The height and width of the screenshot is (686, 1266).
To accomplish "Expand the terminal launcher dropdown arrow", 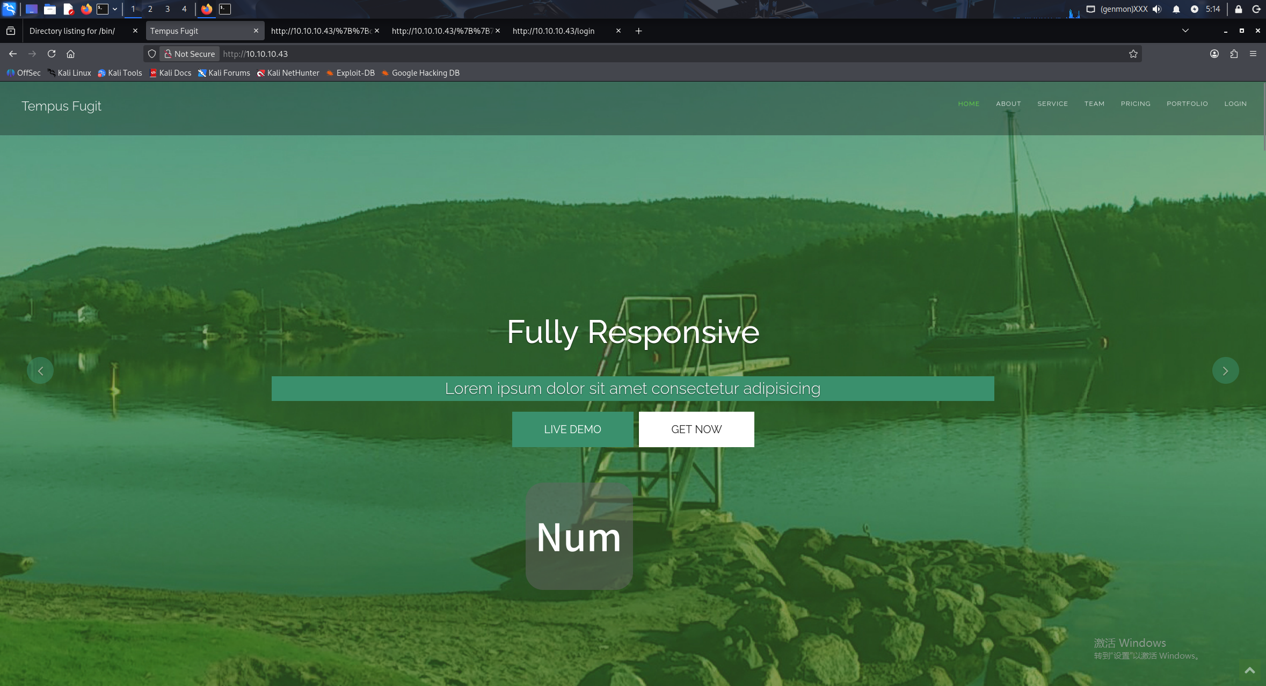I will coord(115,9).
